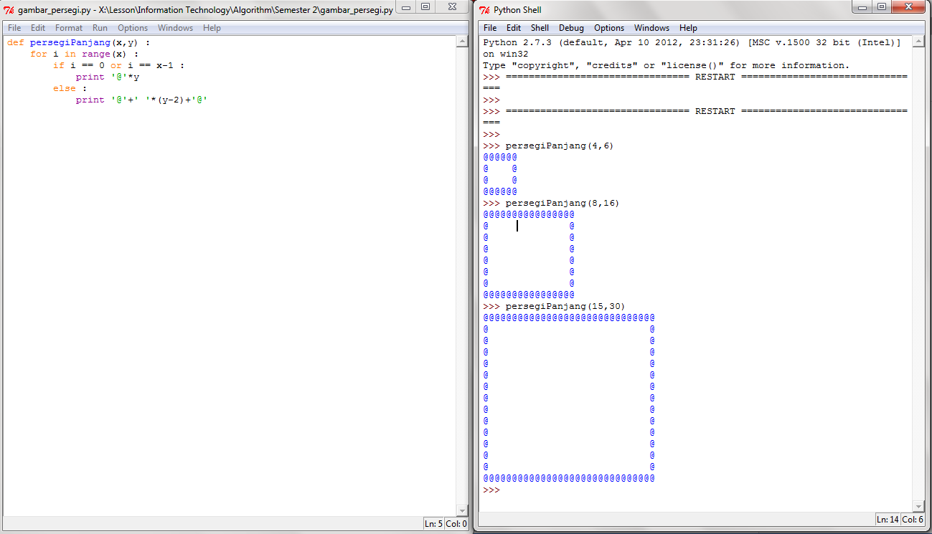Open the Windows menu in the gambar_persegi.py editor
932x534 pixels.
pyautogui.click(x=176, y=28)
